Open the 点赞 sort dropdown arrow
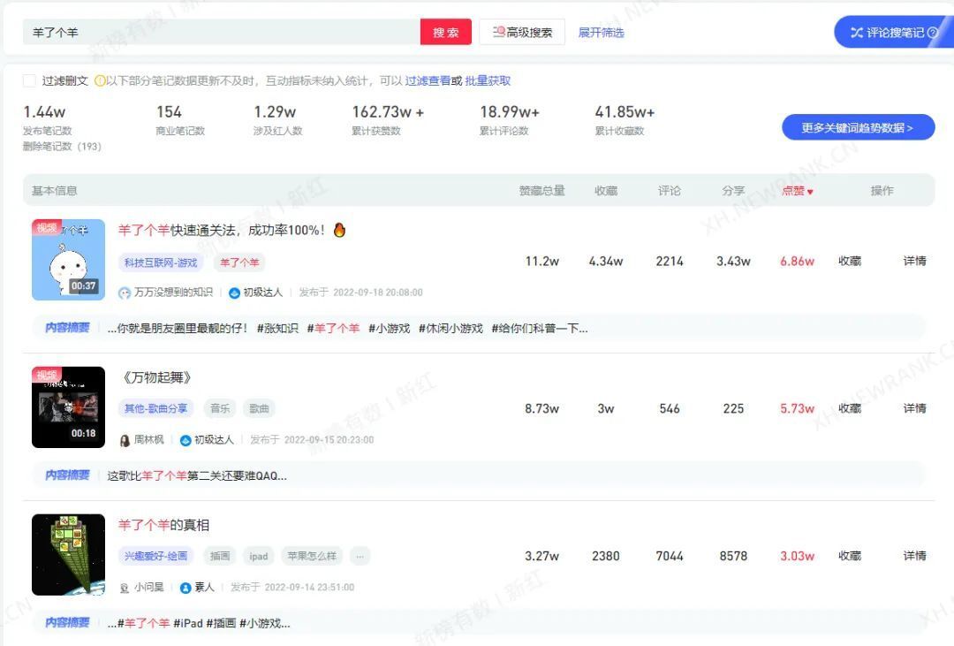The width and height of the screenshot is (954, 646). (810, 191)
